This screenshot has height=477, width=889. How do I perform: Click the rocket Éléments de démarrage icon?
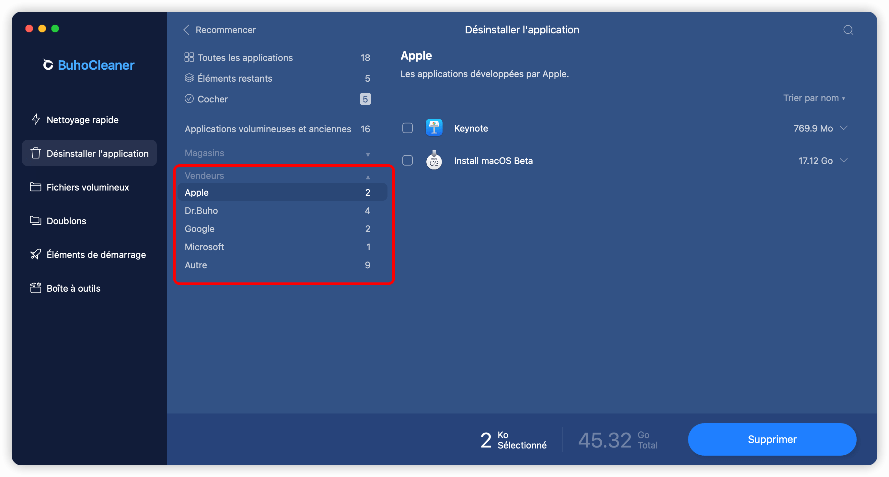click(36, 254)
